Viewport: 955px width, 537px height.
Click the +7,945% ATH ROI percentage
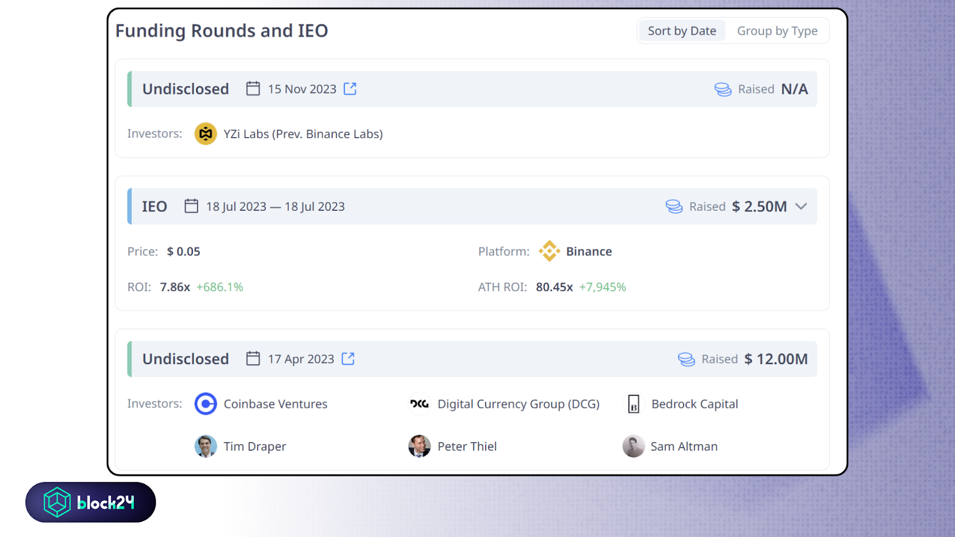602,287
